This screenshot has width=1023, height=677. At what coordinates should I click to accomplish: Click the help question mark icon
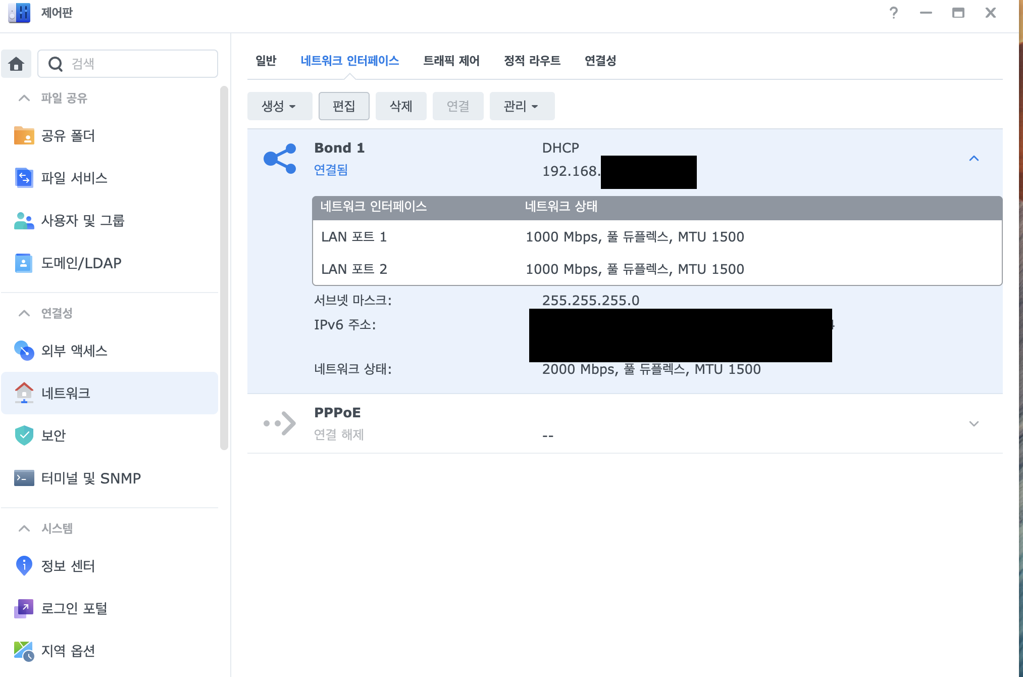pyautogui.click(x=894, y=13)
